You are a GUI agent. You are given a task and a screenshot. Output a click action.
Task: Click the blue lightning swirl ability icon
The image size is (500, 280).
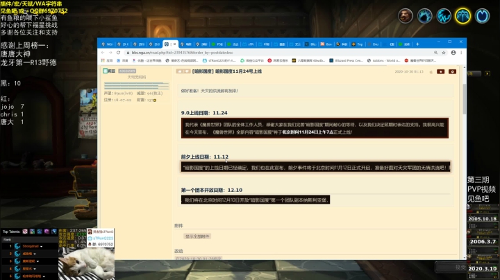(444, 15)
